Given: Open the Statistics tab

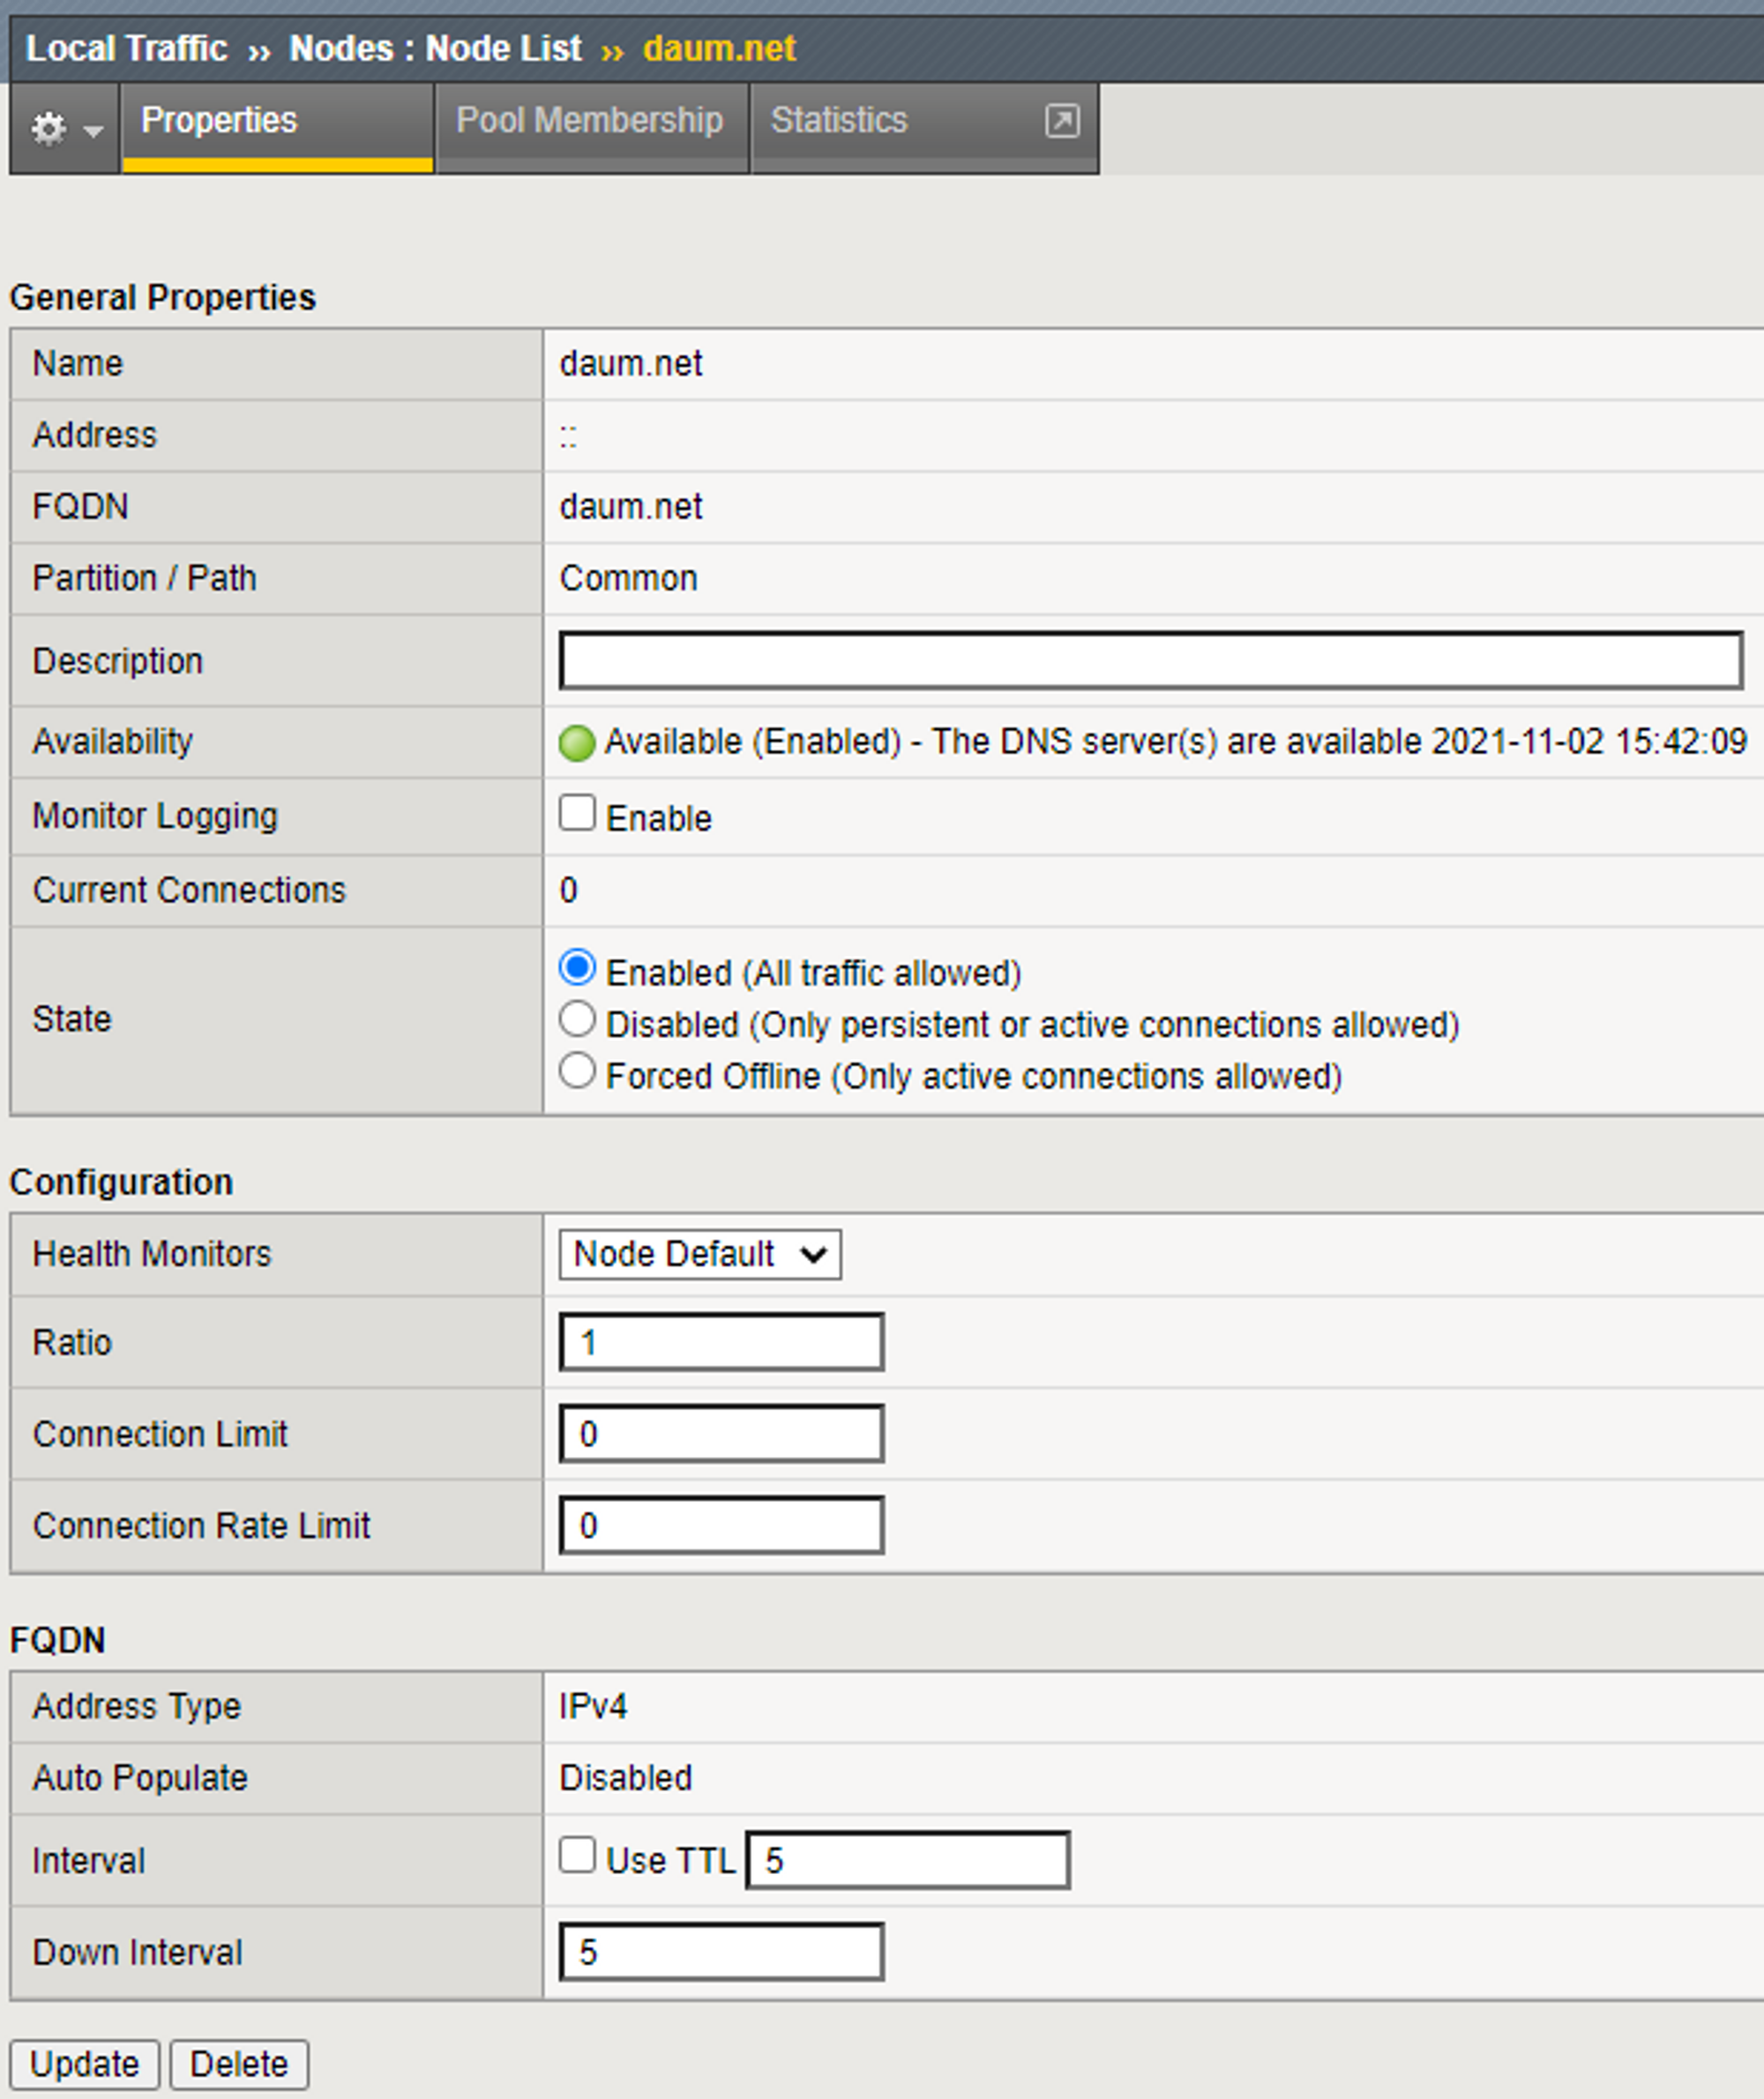Looking at the screenshot, I should click(839, 121).
